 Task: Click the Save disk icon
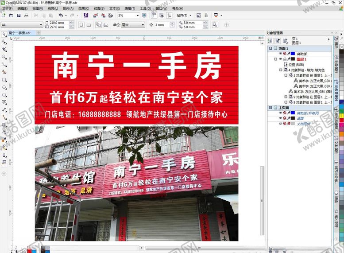tap(19, 16)
